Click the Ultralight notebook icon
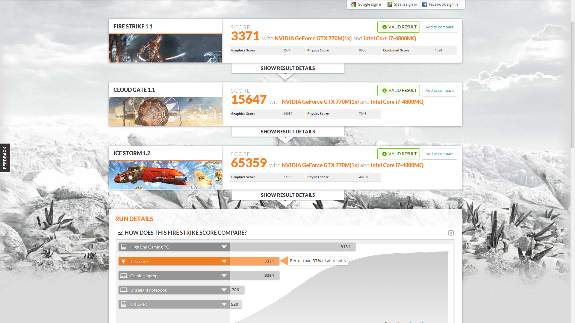Viewport: 575px width, 323px height. (124, 290)
